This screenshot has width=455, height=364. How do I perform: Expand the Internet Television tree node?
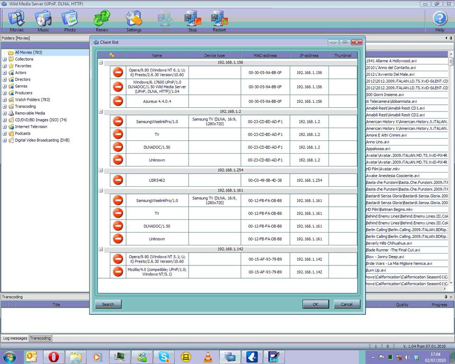coord(5,127)
